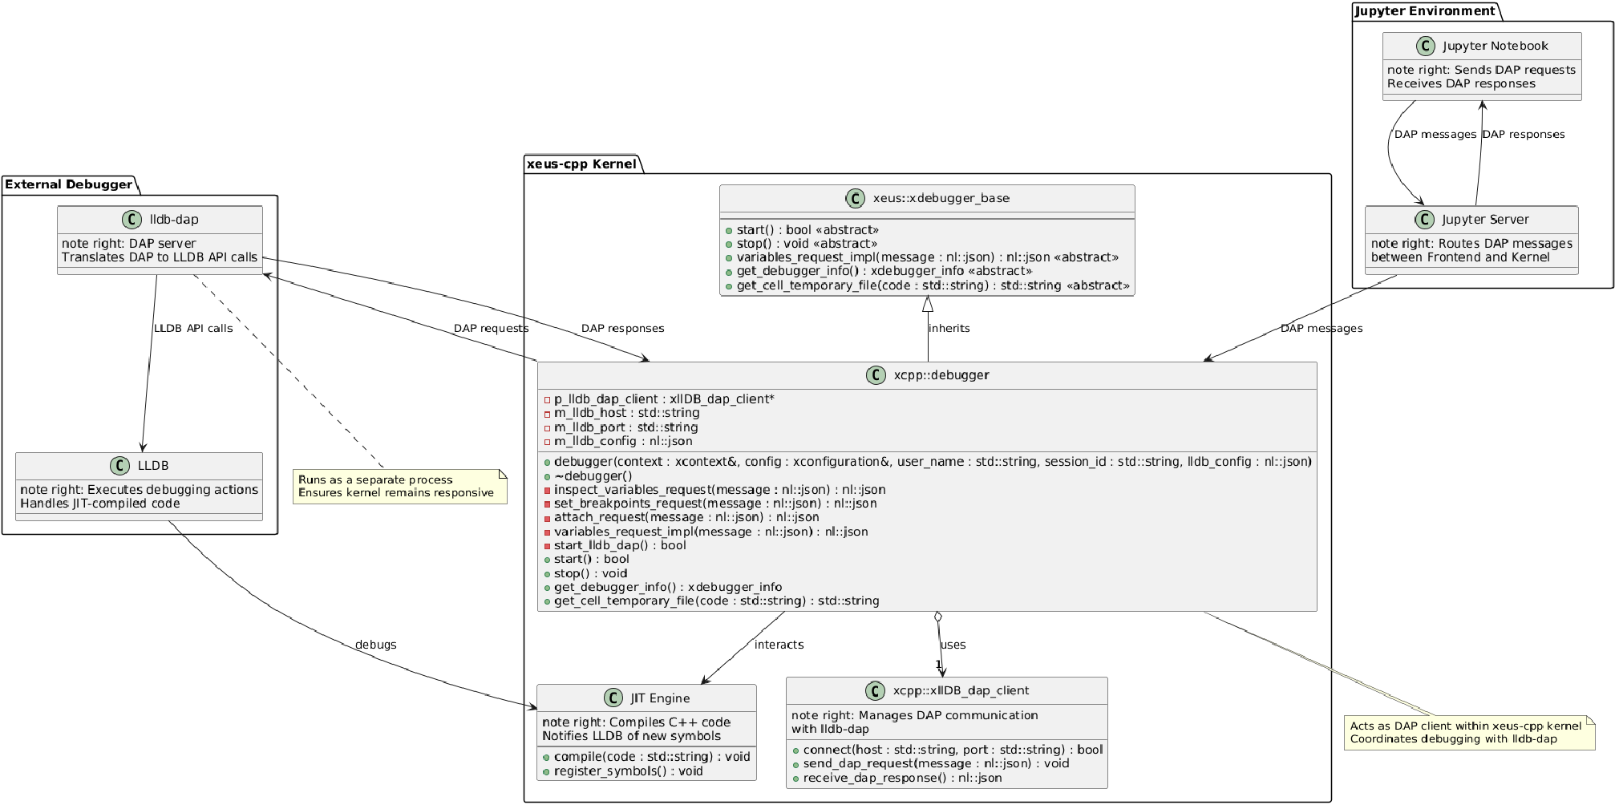
Task: Click the LLDB API calls arrow label
Action: click(x=193, y=329)
